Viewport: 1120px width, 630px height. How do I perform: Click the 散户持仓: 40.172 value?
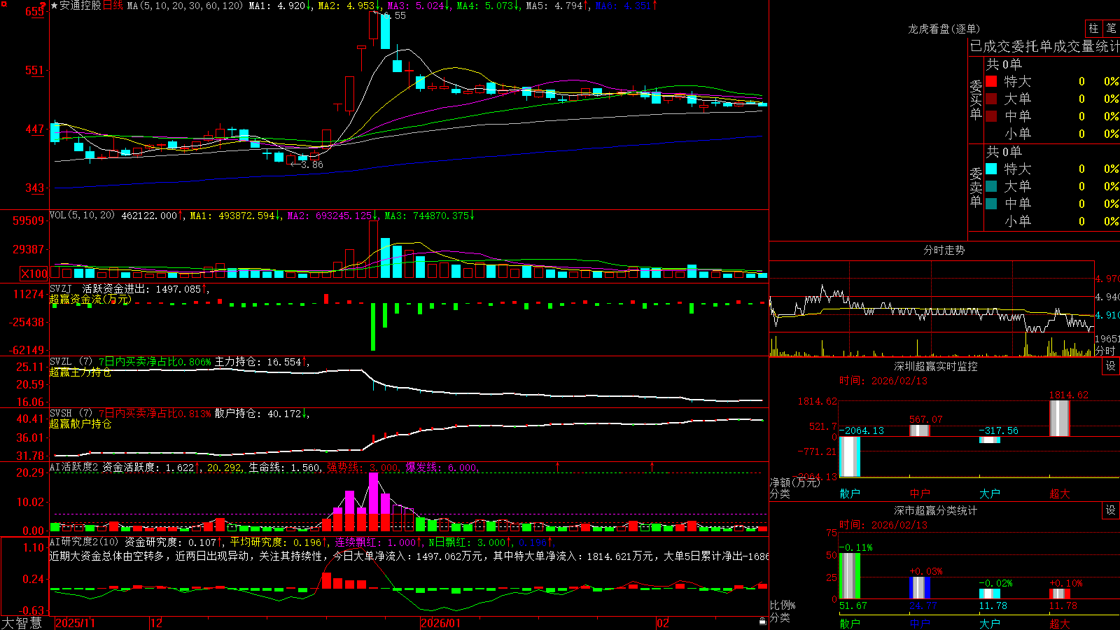click(x=258, y=414)
